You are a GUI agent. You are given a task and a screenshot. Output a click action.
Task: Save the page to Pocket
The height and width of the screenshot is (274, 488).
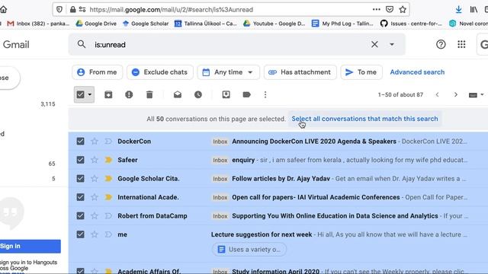[390, 10]
